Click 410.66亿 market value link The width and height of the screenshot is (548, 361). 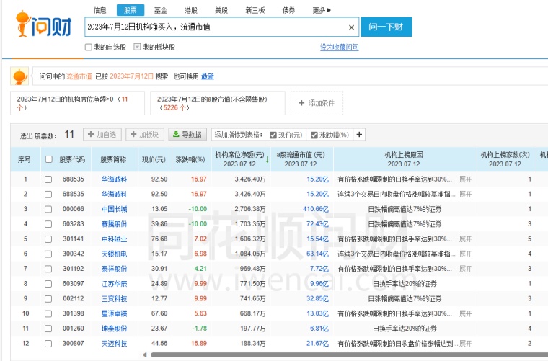point(316,209)
